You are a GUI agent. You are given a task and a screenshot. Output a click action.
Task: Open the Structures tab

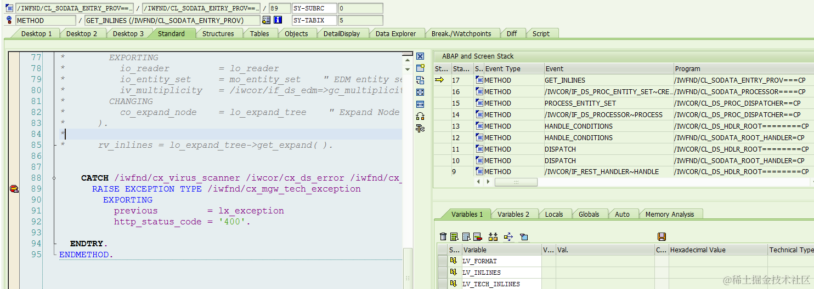218,33
